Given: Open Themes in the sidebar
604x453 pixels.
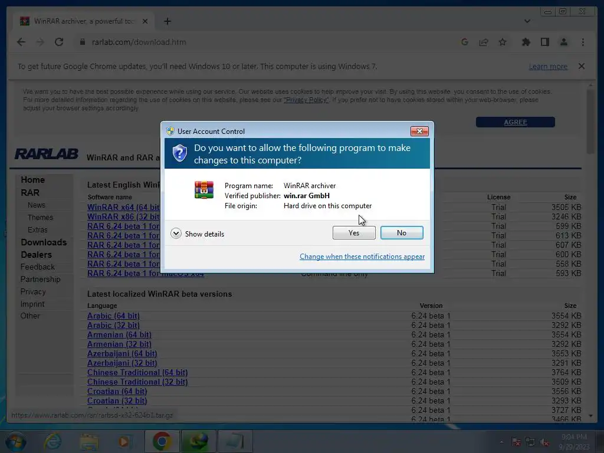Looking at the screenshot, I should 41,218.
